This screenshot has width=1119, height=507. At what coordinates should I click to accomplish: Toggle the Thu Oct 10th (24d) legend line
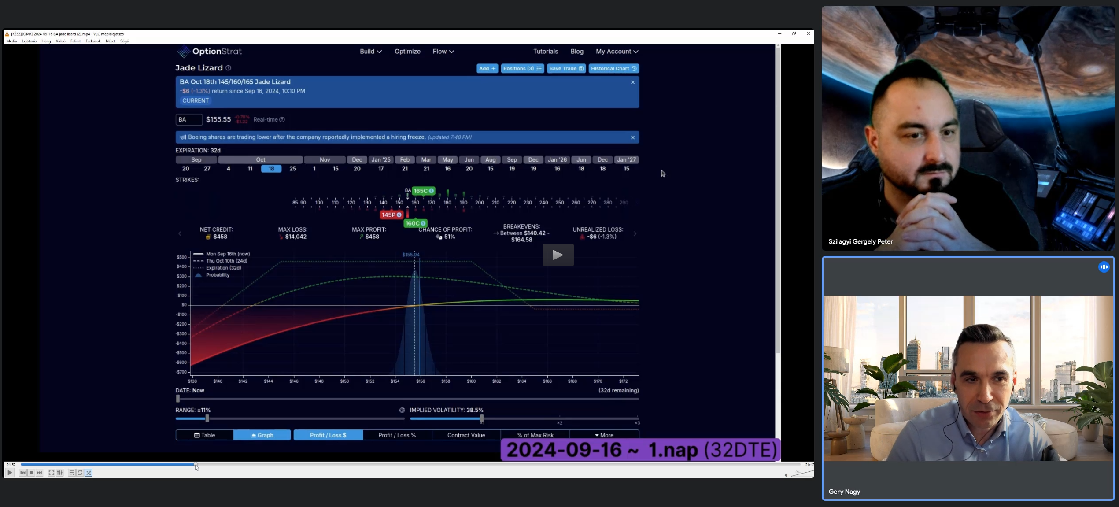click(220, 261)
